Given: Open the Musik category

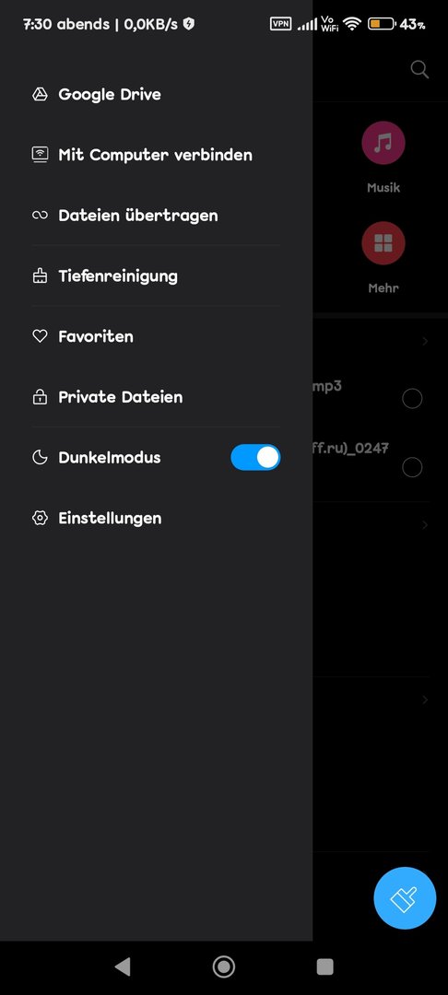Looking at the screenshot, I should 383,158.
